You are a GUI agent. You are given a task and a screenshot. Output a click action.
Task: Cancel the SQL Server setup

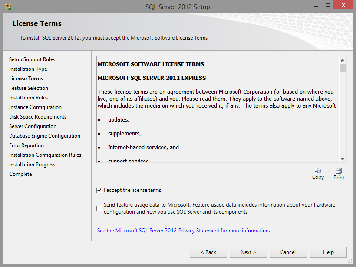288,252
